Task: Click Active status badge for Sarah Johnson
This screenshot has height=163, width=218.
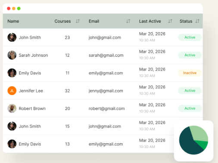Action: (x=190, y=55)
